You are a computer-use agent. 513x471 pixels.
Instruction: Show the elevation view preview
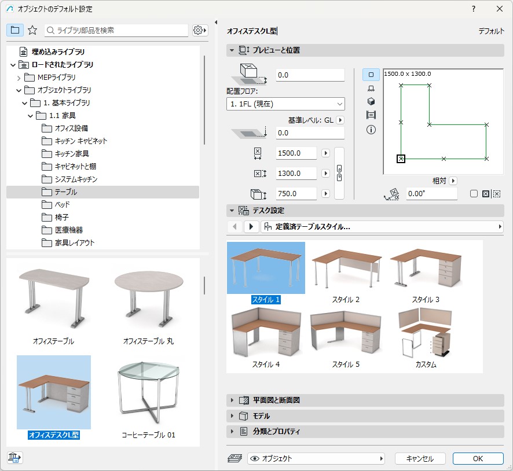pos(371,89)
